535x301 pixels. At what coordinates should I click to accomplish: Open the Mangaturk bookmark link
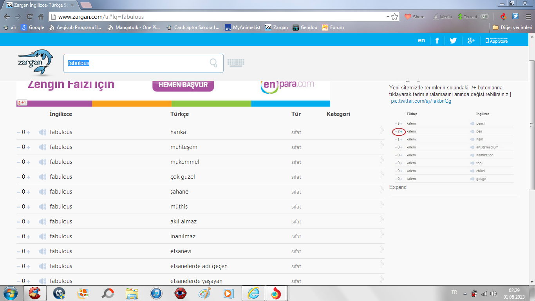tap(134, 27)
